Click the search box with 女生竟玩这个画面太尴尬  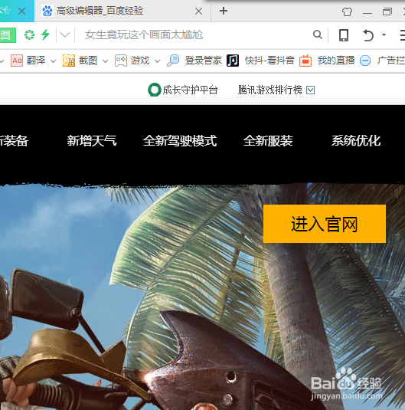pyautogui.click(x=194, y=34)
